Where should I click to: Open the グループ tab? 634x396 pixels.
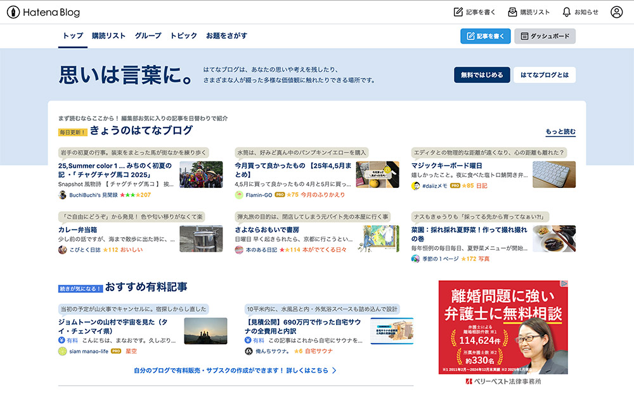(x=148, y=36)
